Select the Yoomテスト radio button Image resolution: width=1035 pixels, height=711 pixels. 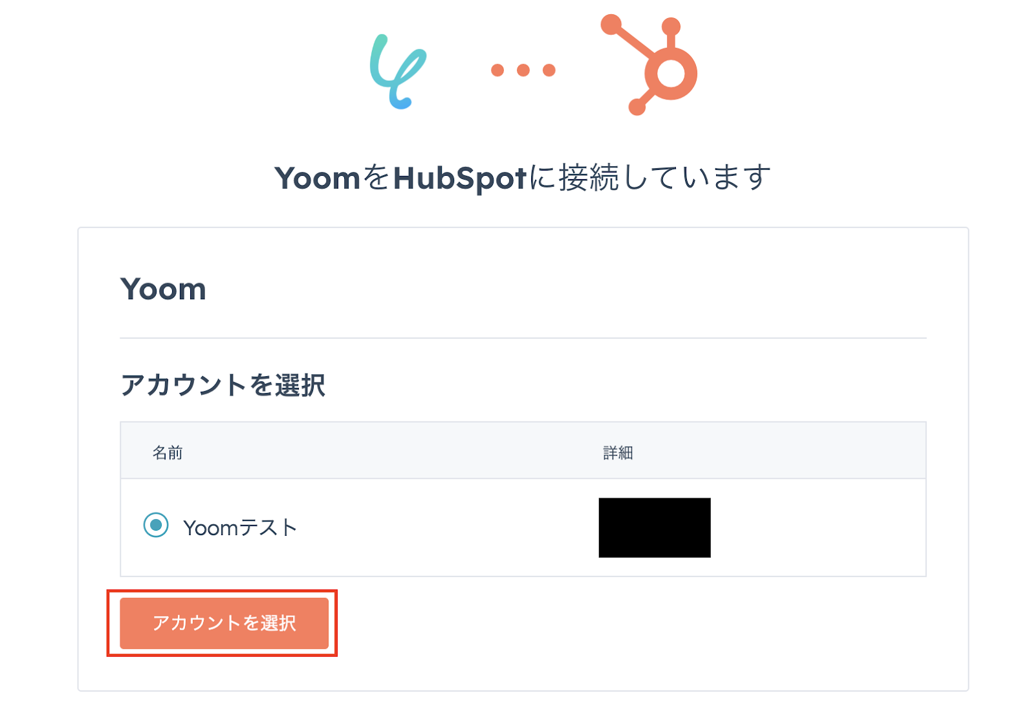156,525
